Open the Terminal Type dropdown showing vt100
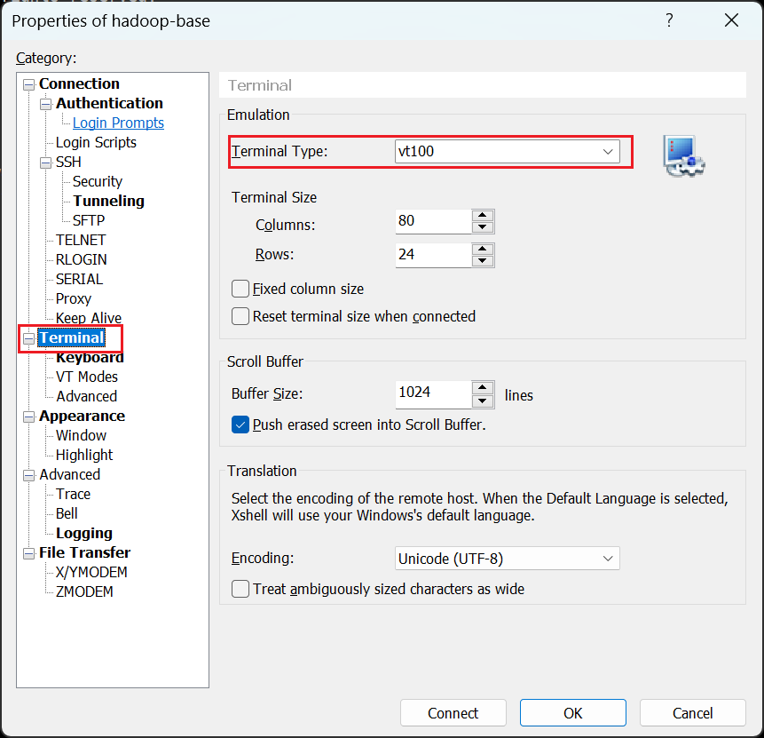 pos(508,151)
